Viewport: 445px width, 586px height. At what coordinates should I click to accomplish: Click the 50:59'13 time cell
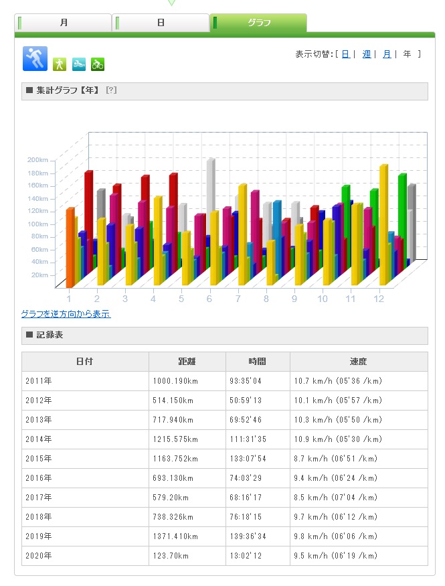258,400
